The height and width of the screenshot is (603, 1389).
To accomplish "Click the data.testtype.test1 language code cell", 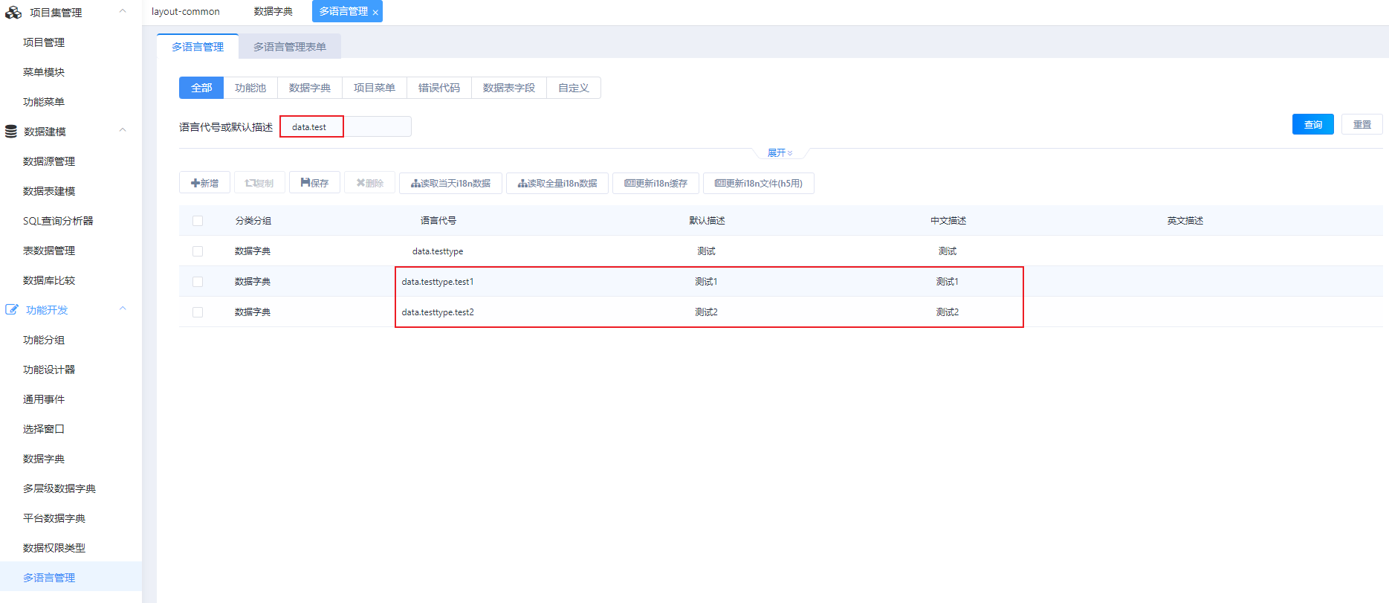I will coord(438,282).
